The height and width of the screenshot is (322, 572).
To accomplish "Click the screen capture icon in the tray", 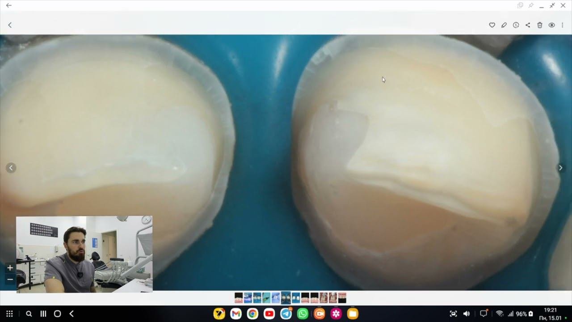I will tap(453, 314).
